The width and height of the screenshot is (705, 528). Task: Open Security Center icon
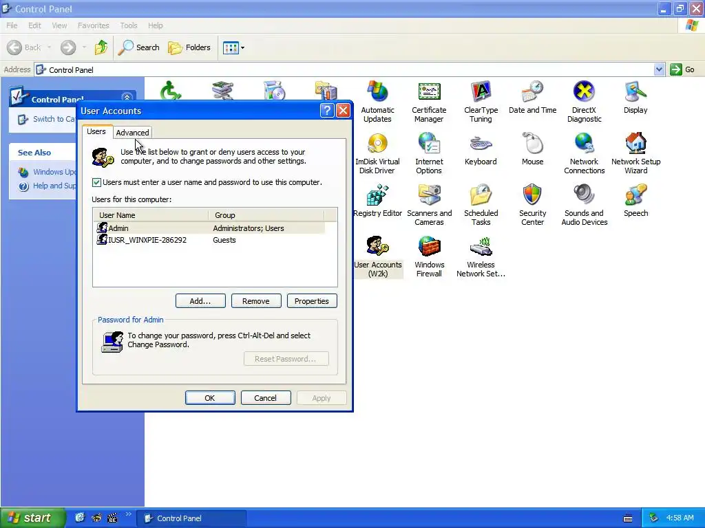532,205
